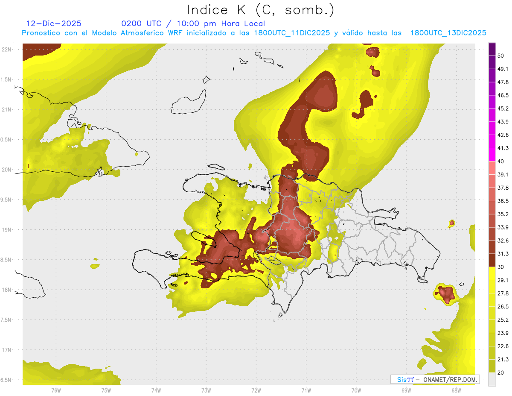Click the longitude label "72W"
Viewport: 512px width, 396px height.
coord(256,390)
